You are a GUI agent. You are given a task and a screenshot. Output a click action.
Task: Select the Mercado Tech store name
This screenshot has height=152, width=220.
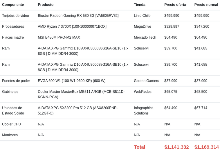coord(145,37)
